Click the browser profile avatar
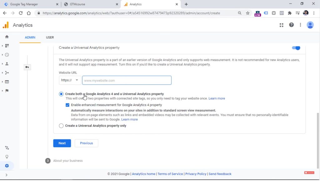This screenshot has width=320, height=185. (306, 13)
